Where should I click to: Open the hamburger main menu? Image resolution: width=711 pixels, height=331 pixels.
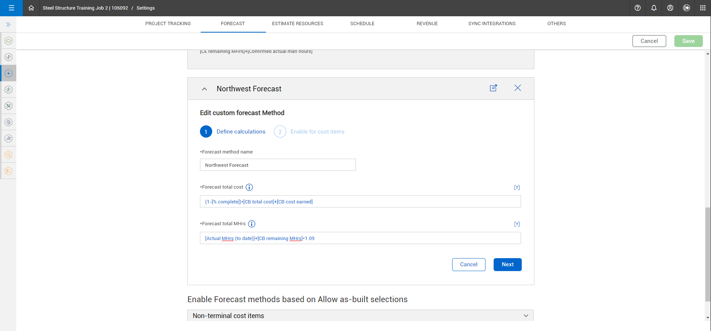[x=11, y=8]
